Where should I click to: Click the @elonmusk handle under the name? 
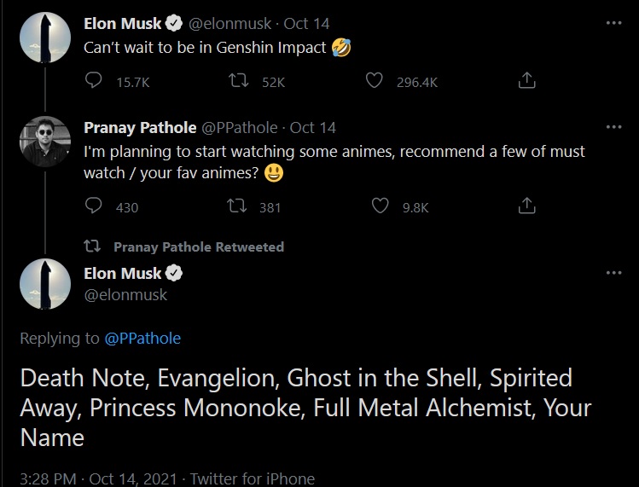pos(125,294)
